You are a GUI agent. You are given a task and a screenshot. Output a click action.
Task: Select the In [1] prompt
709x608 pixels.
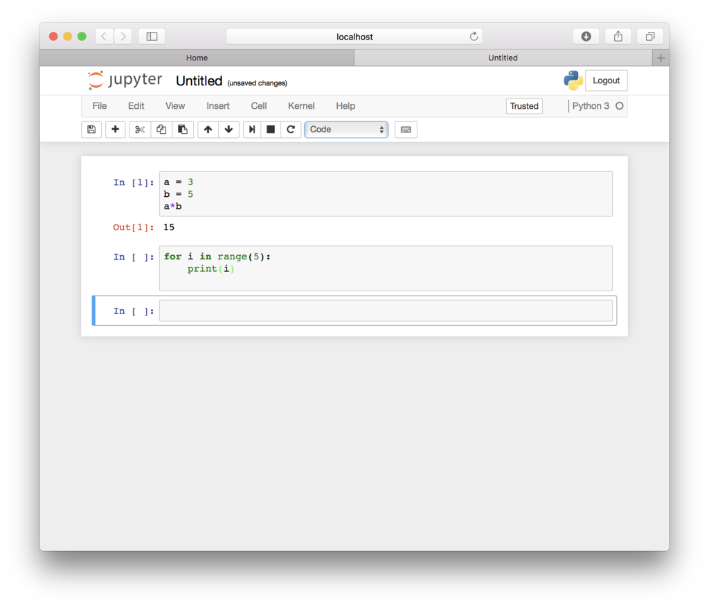click(x=134, y=182)
